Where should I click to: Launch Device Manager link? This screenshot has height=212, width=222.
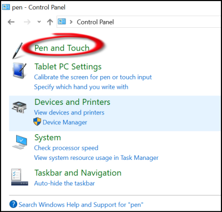[65, 122]
